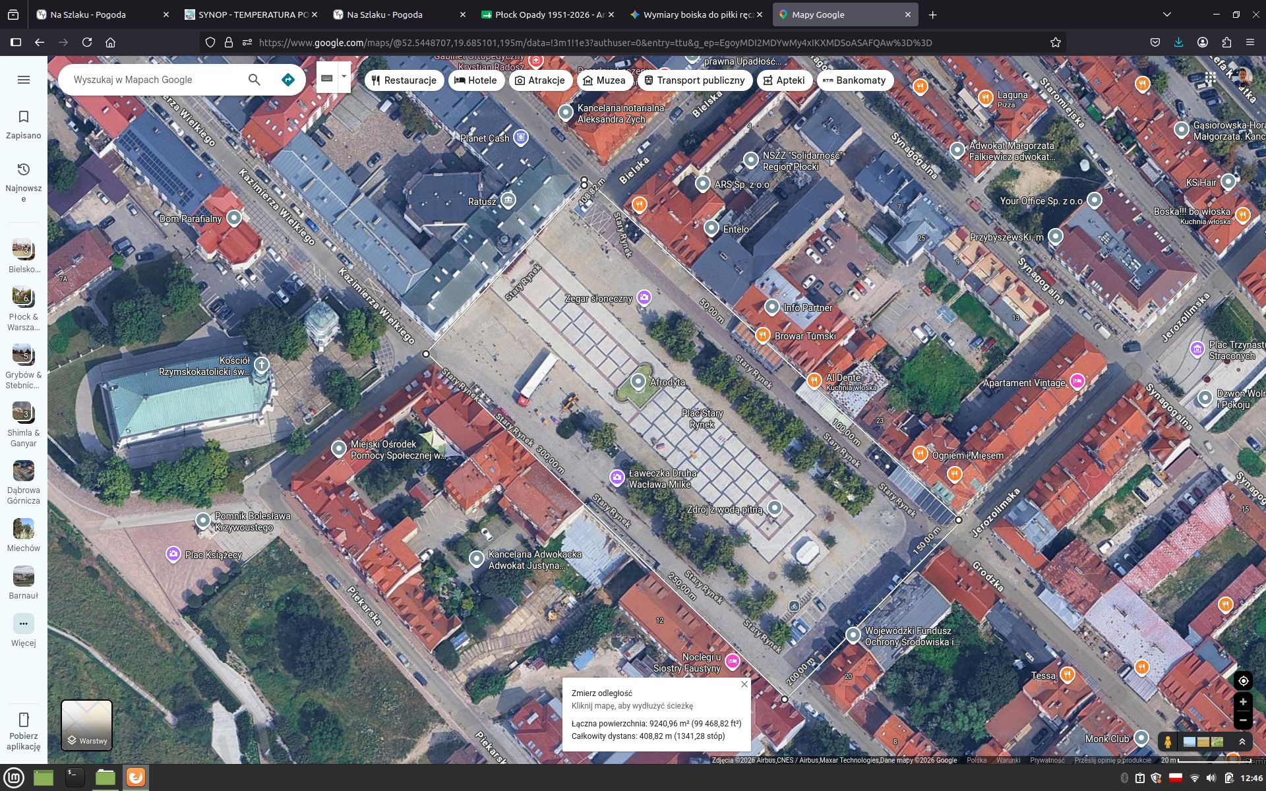Open the list-all-tabs dropdown
1266x791 pixels.
tap(1166, 15)
